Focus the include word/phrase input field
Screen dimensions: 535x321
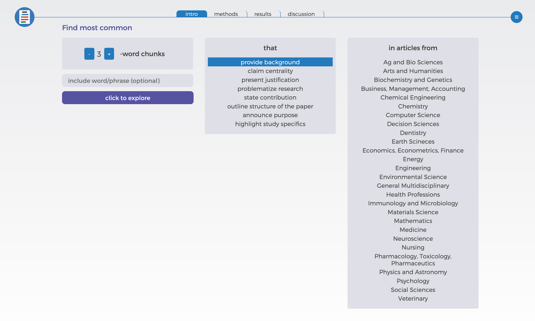[127, 80]
